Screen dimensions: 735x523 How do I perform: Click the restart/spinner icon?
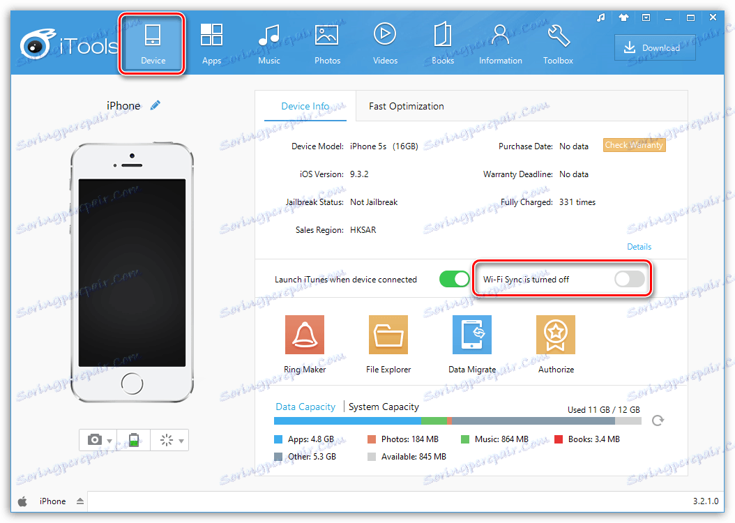167,440
